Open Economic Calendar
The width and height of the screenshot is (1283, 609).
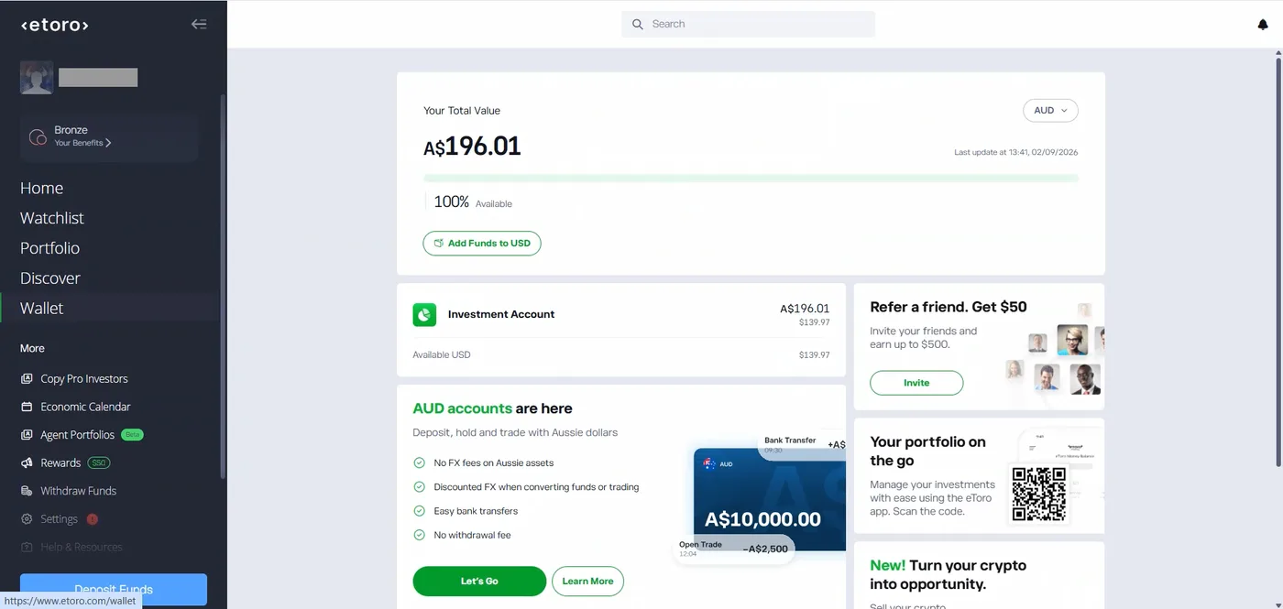click(x=85, y=407)
